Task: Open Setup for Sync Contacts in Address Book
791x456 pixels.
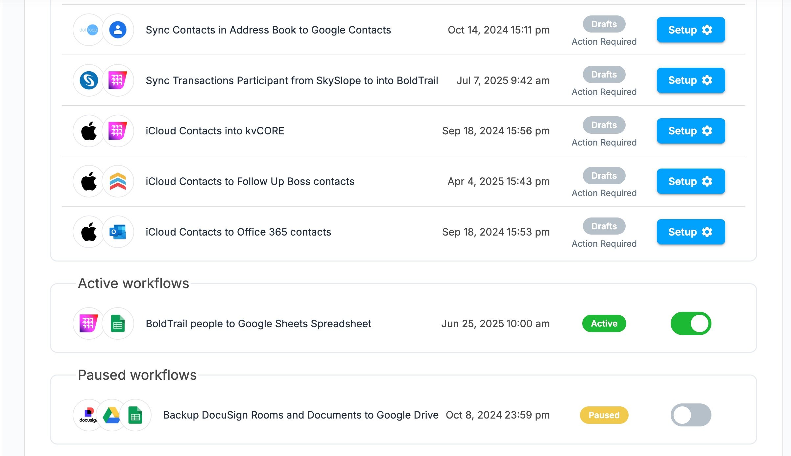Action: [691, 30]
